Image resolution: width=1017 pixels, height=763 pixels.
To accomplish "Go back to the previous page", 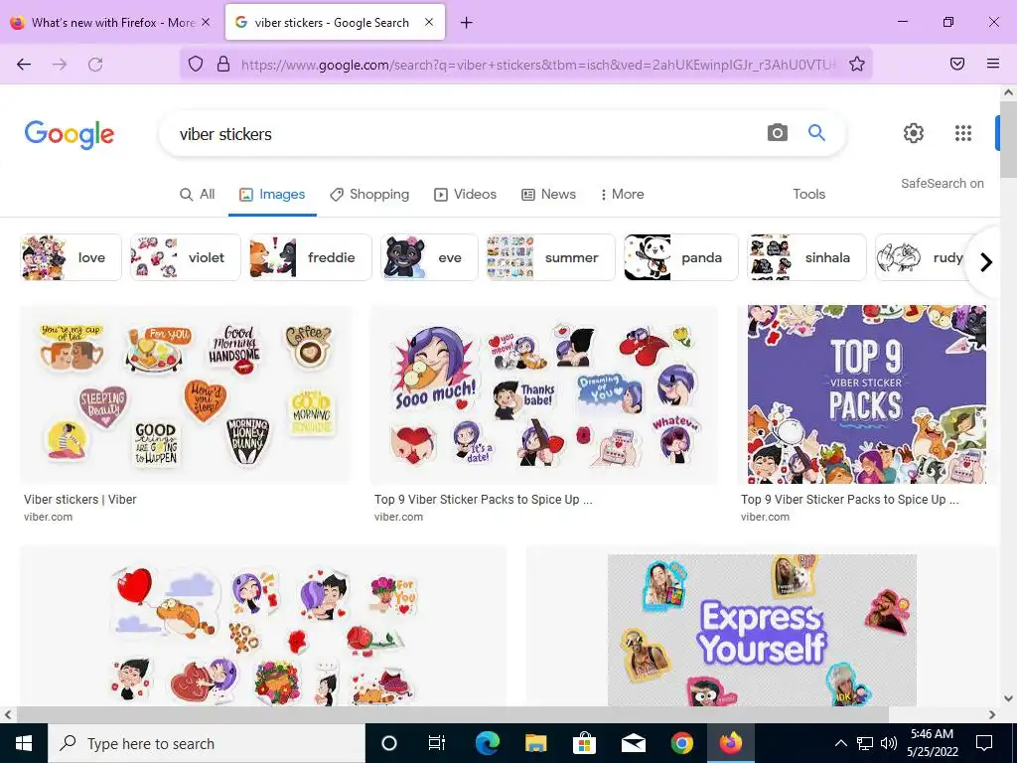I will point(24,64).
